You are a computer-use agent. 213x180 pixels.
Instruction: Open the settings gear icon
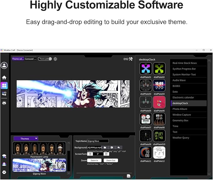point(4,172)
